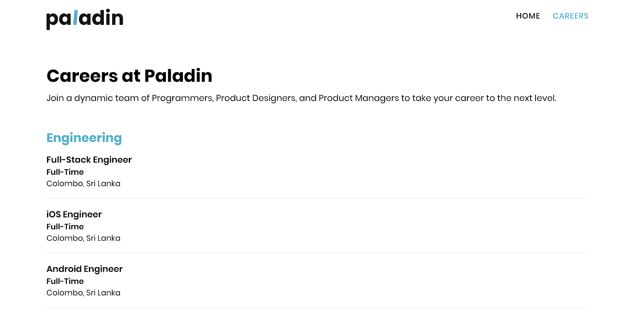Click 'Product Designers' in the intro sentence

[x=256, y=98]
